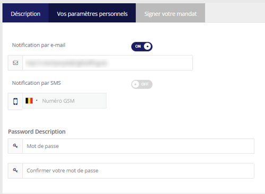This screenshot has width=265, height=194.
Task: Click the Belgian flag icon
Action: click(x=29, y=101)
